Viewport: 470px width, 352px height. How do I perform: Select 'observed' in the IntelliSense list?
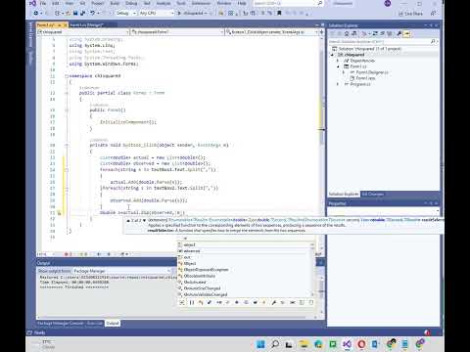pyautogui.click(x=246, y=251)
